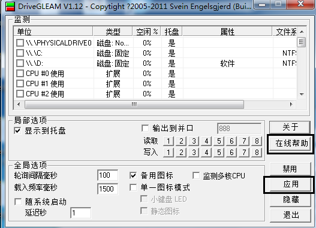Click list vertical scrollbar up arrow
This screenshot has width=316, height=228.
coord(302,32)
